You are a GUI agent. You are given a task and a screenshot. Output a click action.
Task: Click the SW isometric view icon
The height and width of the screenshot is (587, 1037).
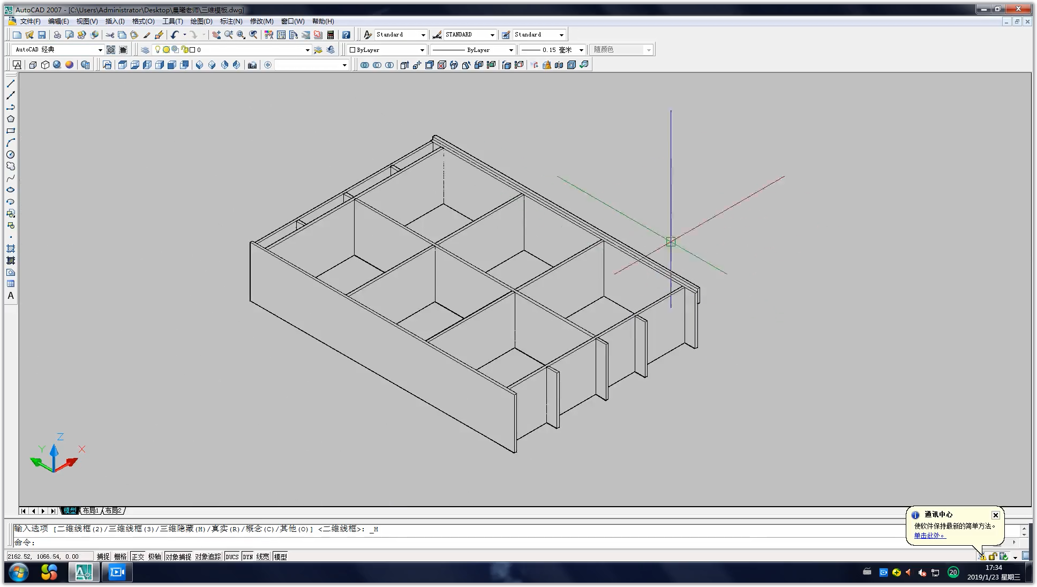click(199, 65)
